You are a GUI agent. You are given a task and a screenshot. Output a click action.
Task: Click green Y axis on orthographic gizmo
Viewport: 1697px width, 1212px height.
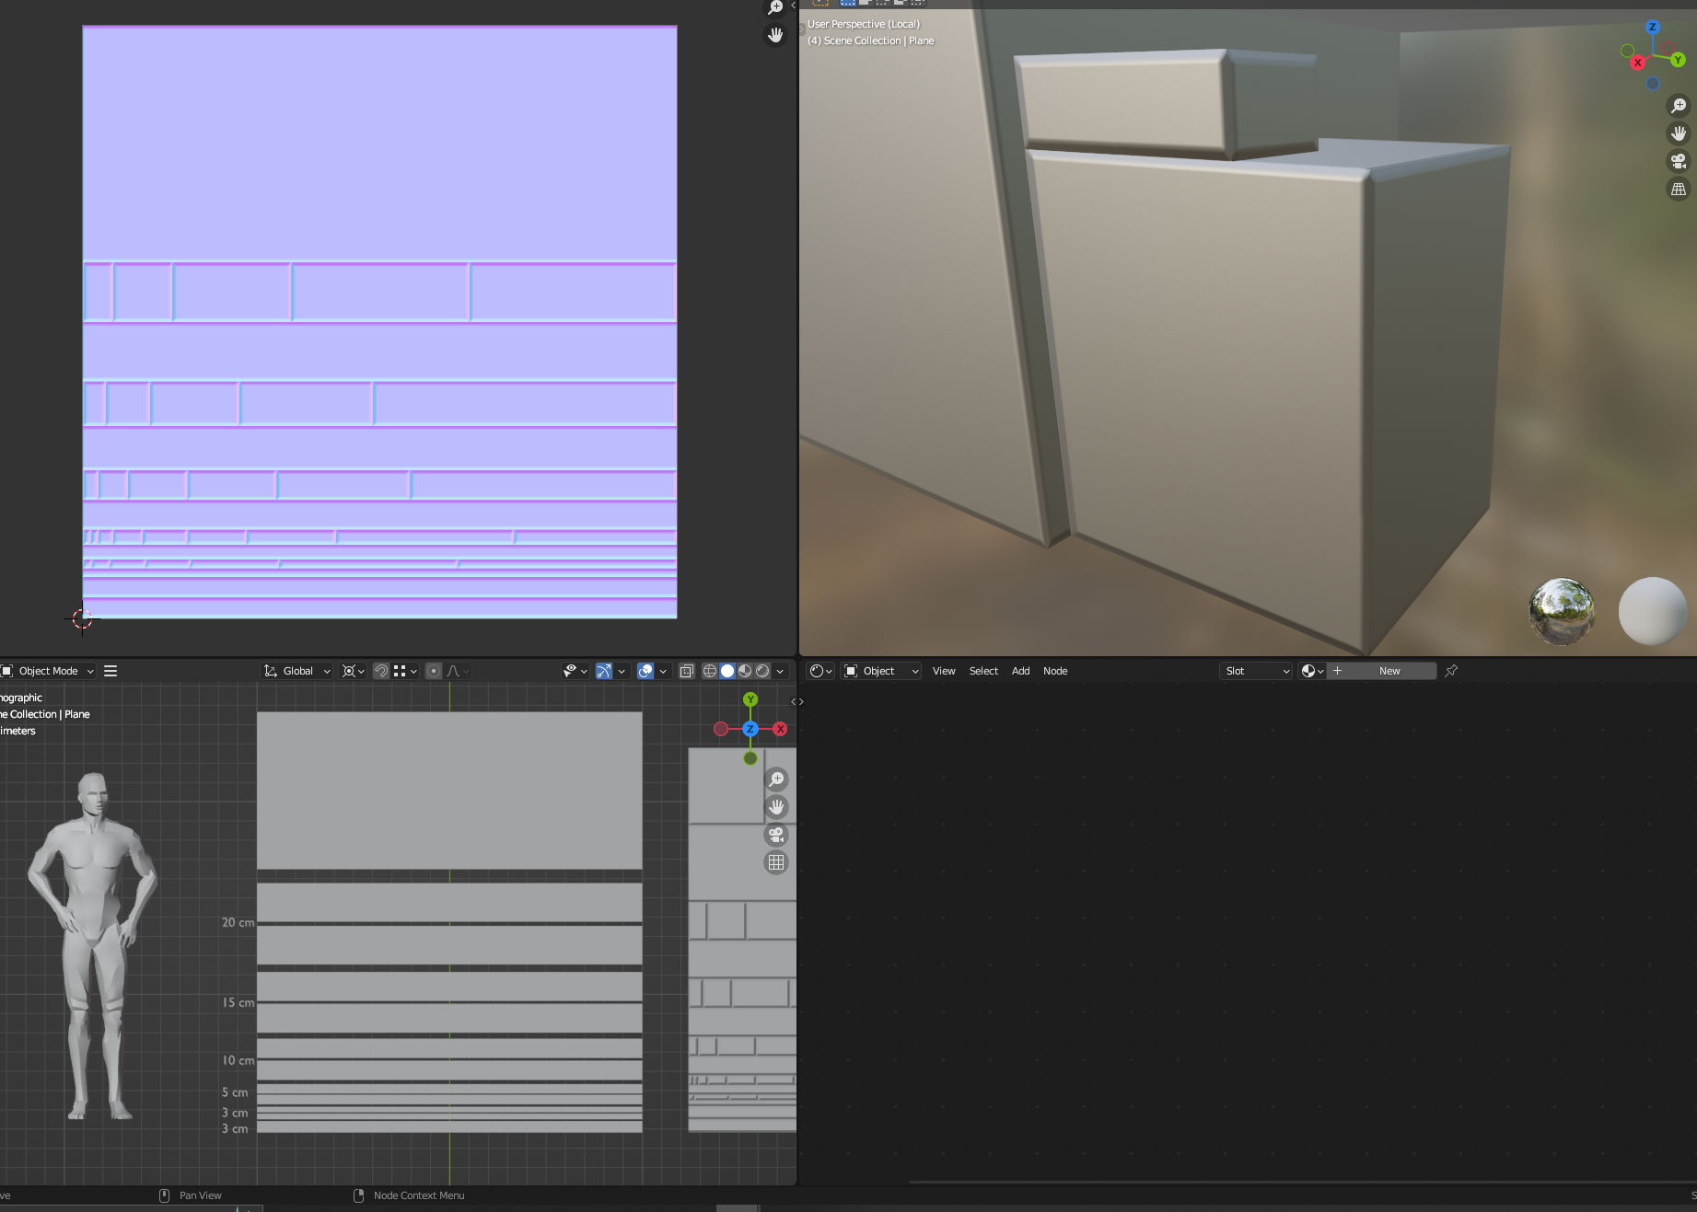(750, 699)
